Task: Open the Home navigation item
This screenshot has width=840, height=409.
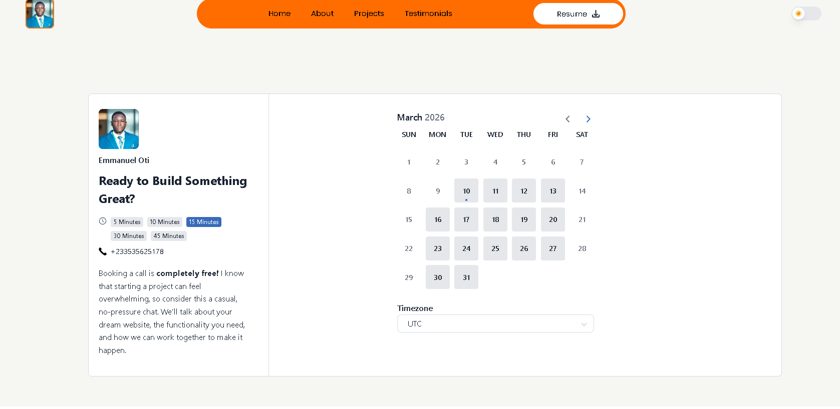Action: [x=279, y=13]
